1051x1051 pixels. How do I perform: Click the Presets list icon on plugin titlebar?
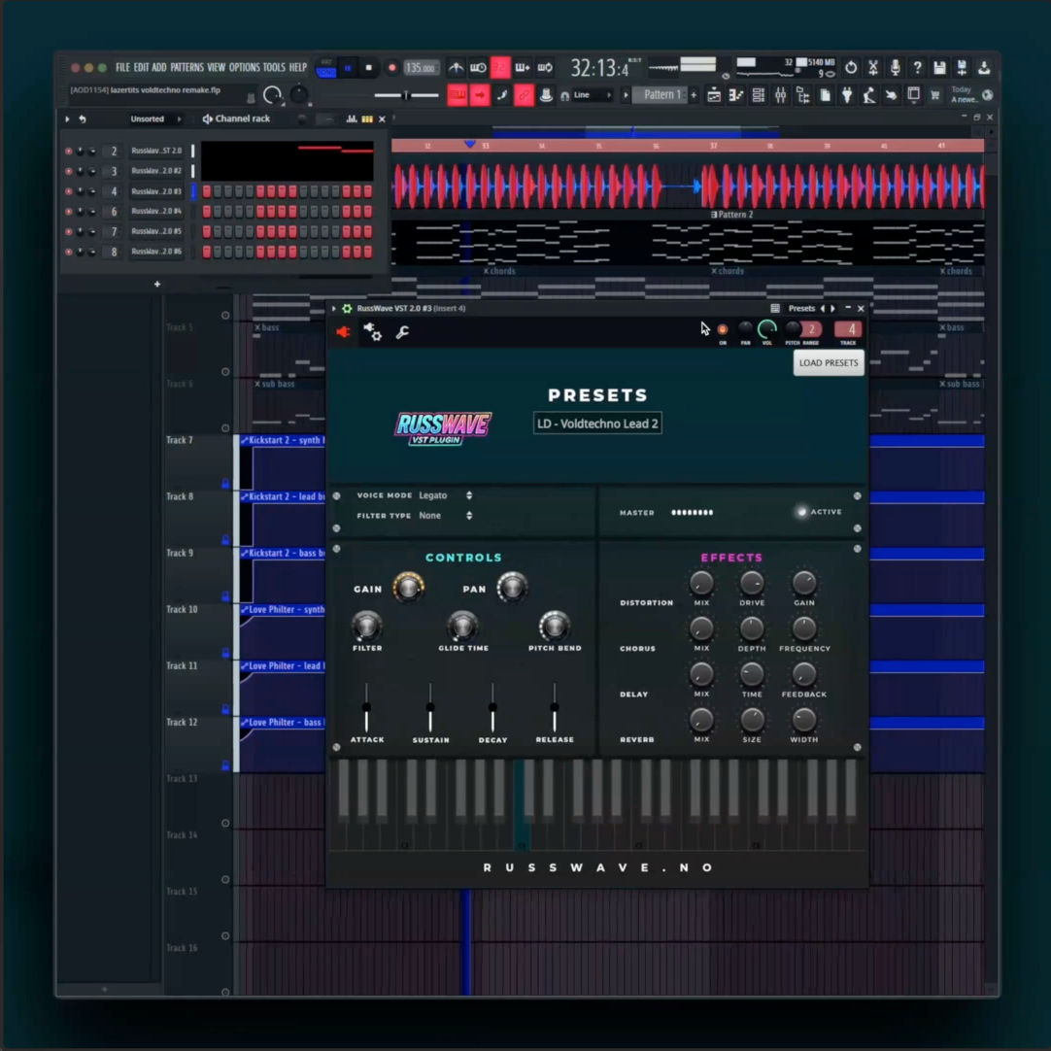pos(775,308)
